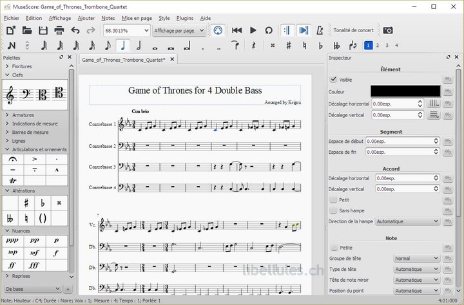The width and height of the screenshot is (464, 305).
Task: Check the Petit chord checkbox
Action: (334, 199)
